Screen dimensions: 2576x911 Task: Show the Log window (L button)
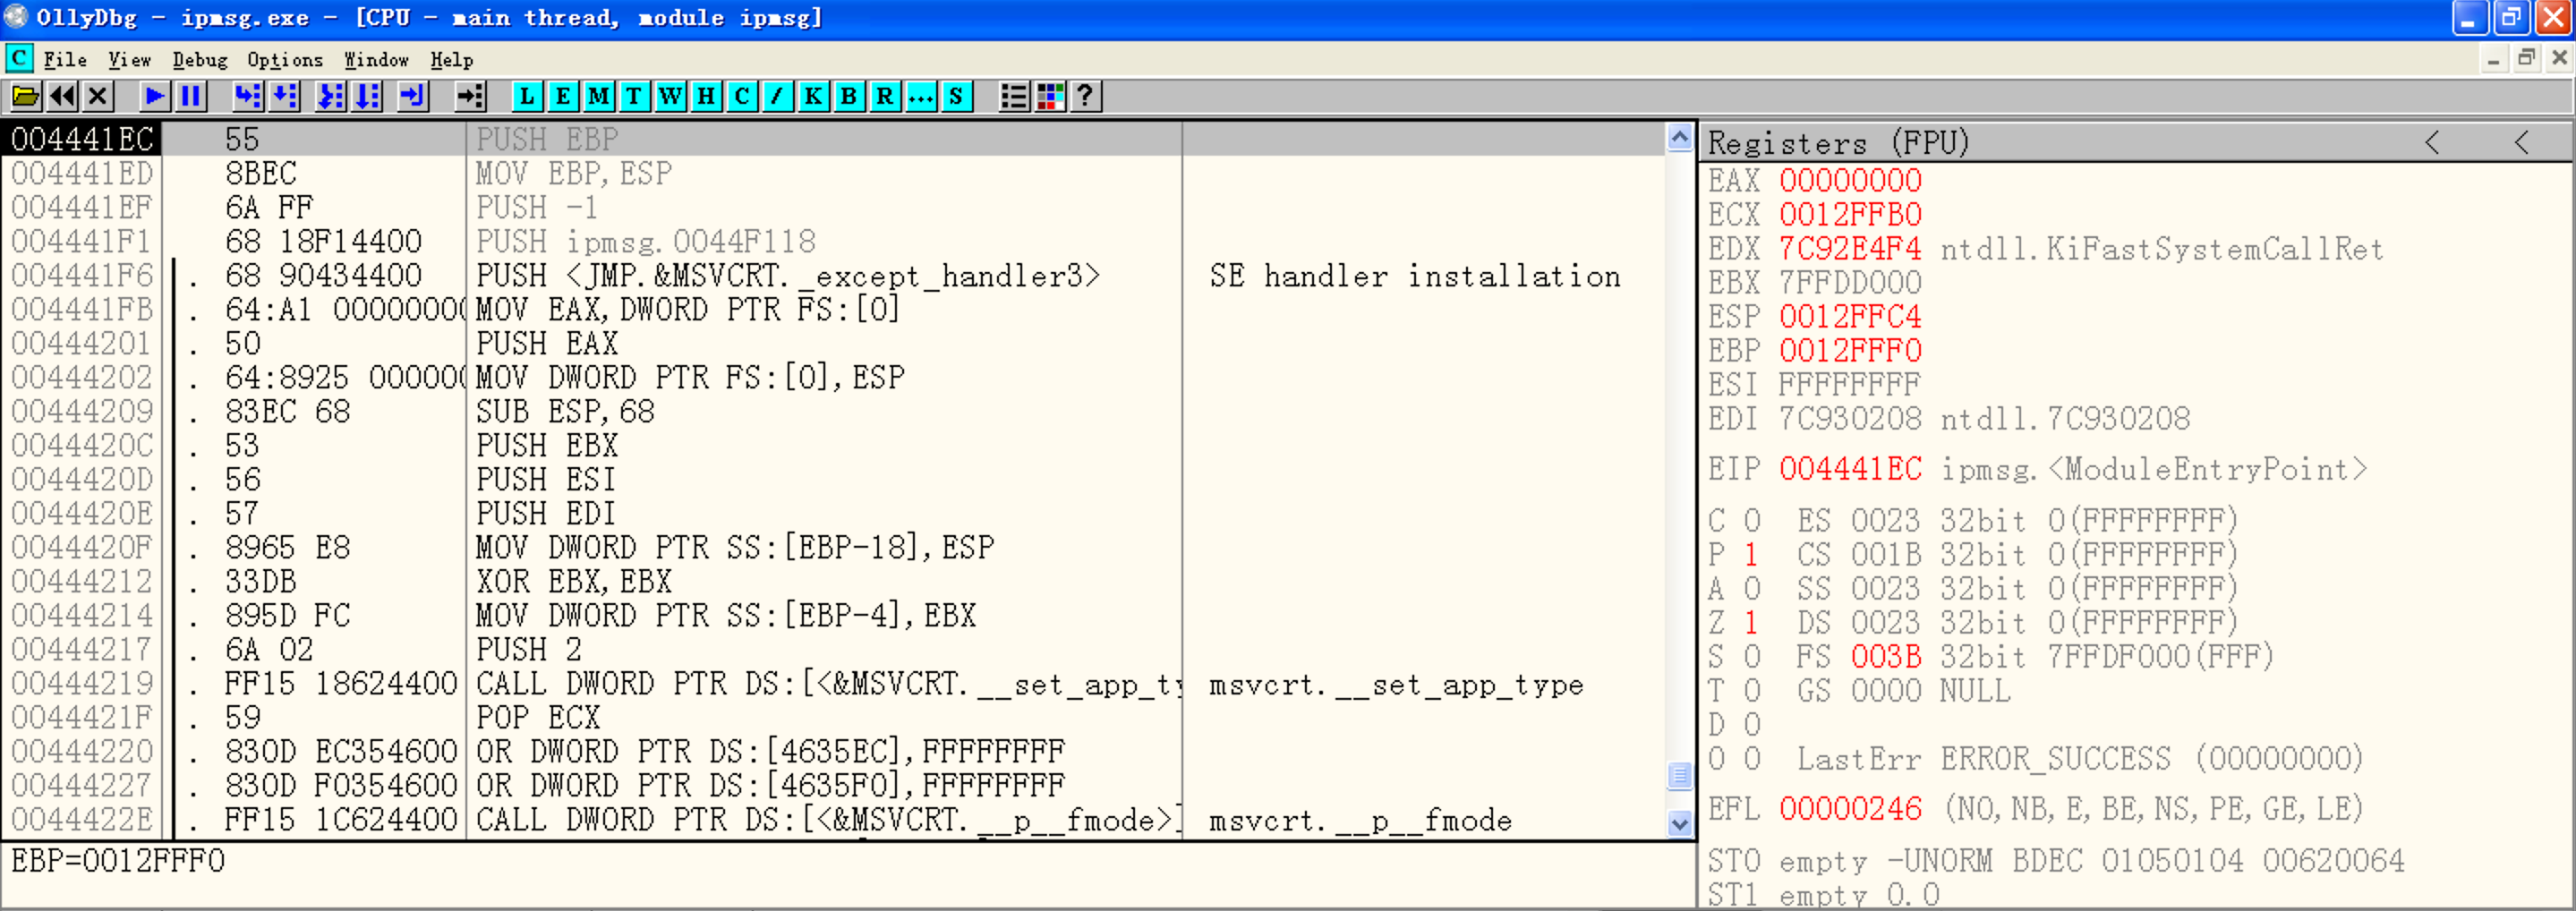click(527, 96)
